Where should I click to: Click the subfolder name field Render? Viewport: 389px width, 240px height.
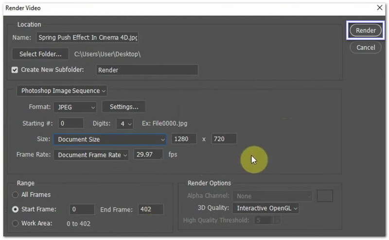tap(146, 70)
